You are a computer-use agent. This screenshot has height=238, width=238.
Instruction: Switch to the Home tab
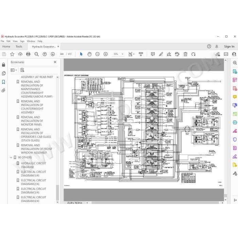6,47
